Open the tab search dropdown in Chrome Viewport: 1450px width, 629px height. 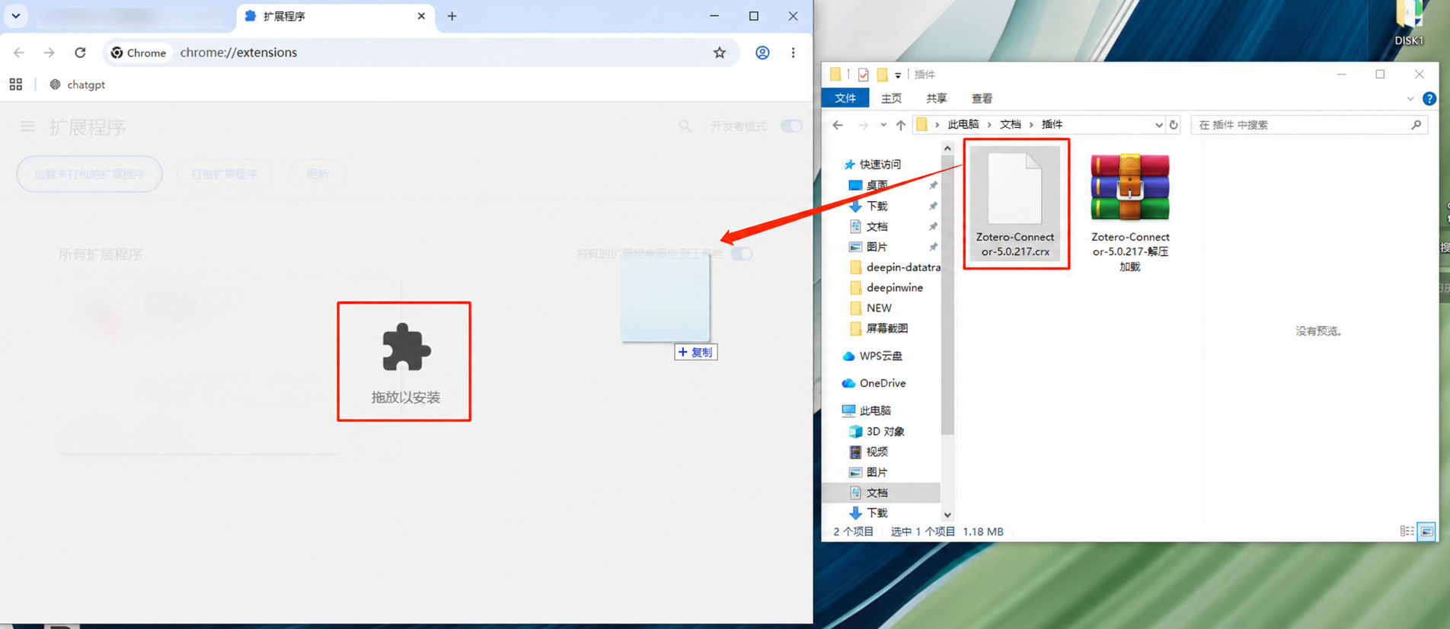(16, 16)
